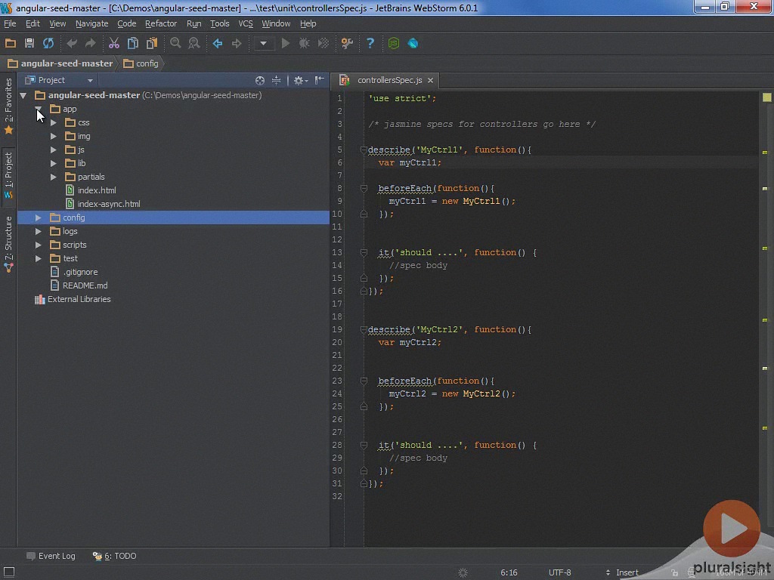Image resolution: width=774 pixels, height=580 pixels.
Task: Click the Paste clipboard icon
Action: 151,43
